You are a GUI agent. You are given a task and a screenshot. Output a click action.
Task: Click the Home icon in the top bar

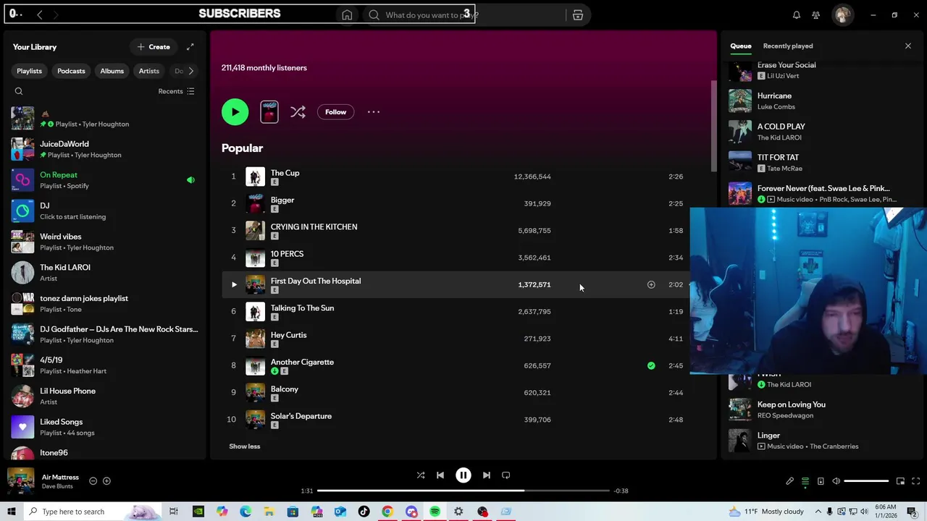pyautogui.click(x=347, y=15)
